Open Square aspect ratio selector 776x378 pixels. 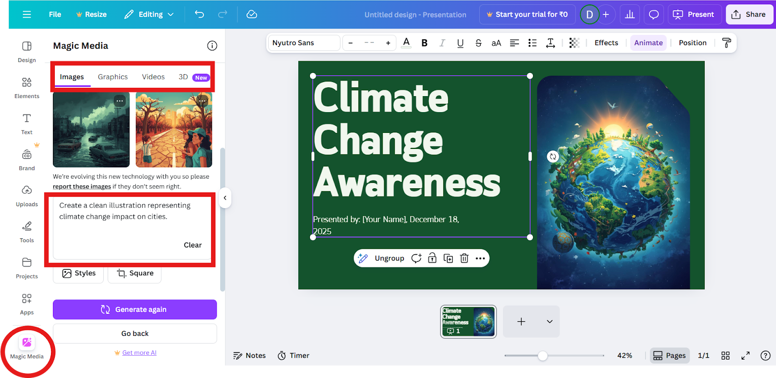pos(135,273)
